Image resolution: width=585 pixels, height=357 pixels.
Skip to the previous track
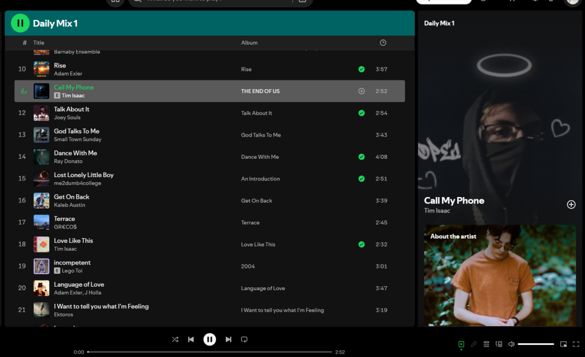(x=191, y=339)
